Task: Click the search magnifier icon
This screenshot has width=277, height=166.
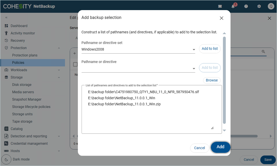Action: [263, 52]
